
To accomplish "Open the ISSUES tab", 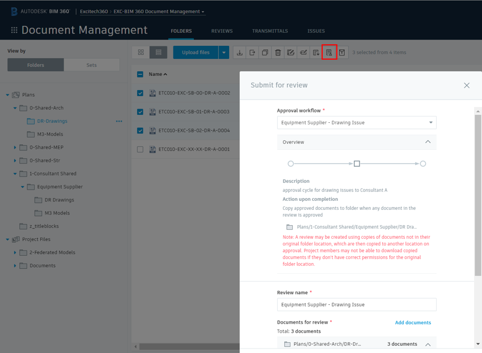I will 316,31.
